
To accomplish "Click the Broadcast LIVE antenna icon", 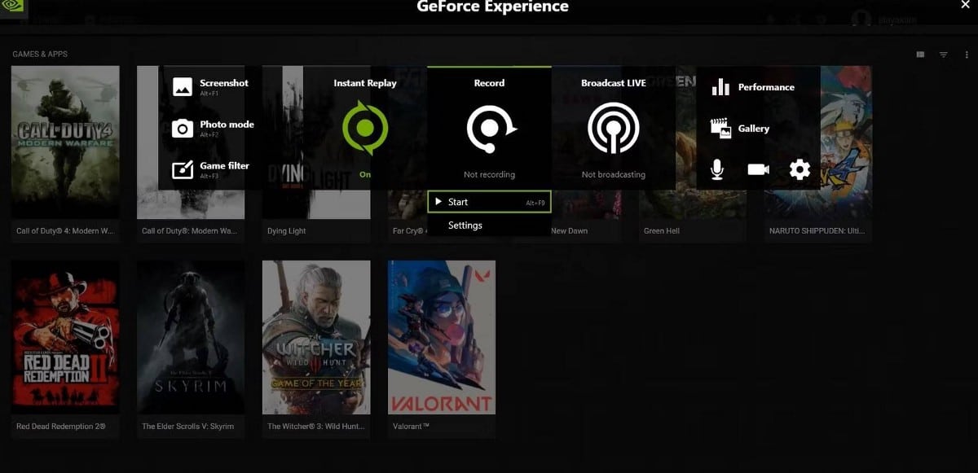I will click(613, 128).
